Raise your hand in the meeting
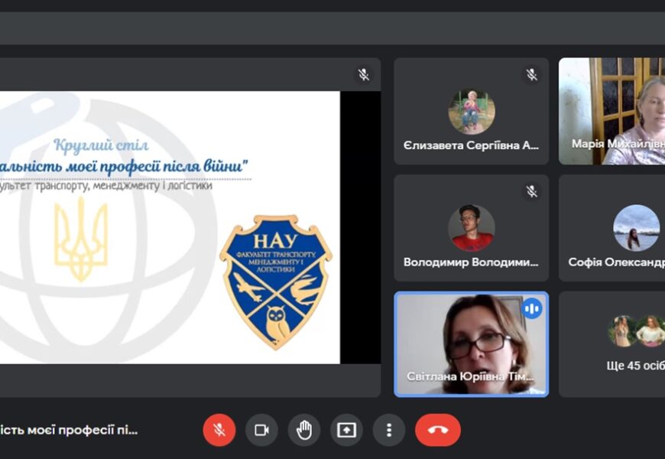This screenshot has width=665, height=459. click(304, 430)
